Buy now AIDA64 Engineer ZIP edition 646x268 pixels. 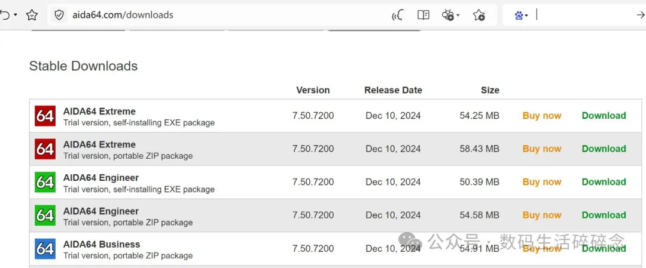coord(542,215)
